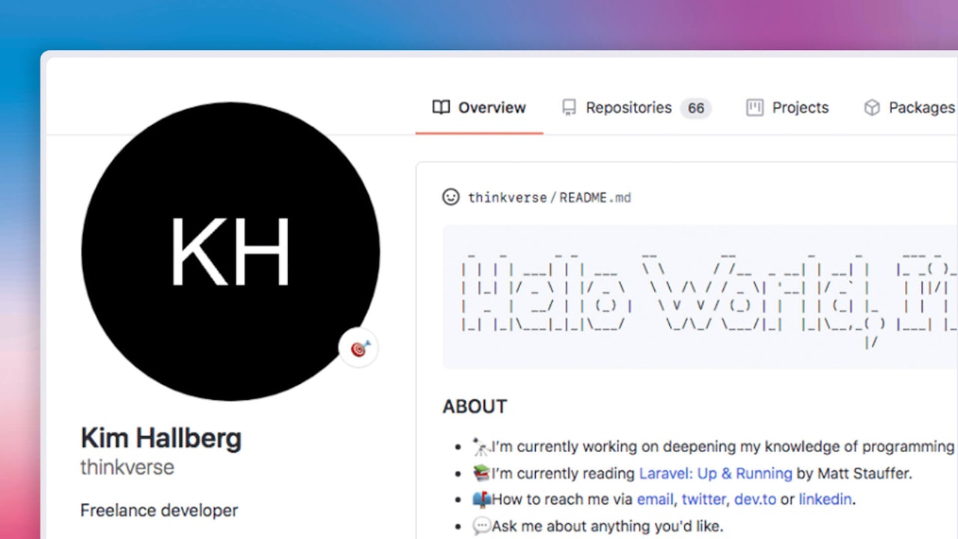Viewport: 958px width, 539px height.
Task: Click the Repositories tab's repo icon
Action: click(x=570, y=108)
